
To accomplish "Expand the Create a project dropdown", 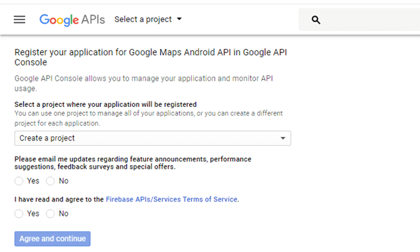I will coord(153,138).
